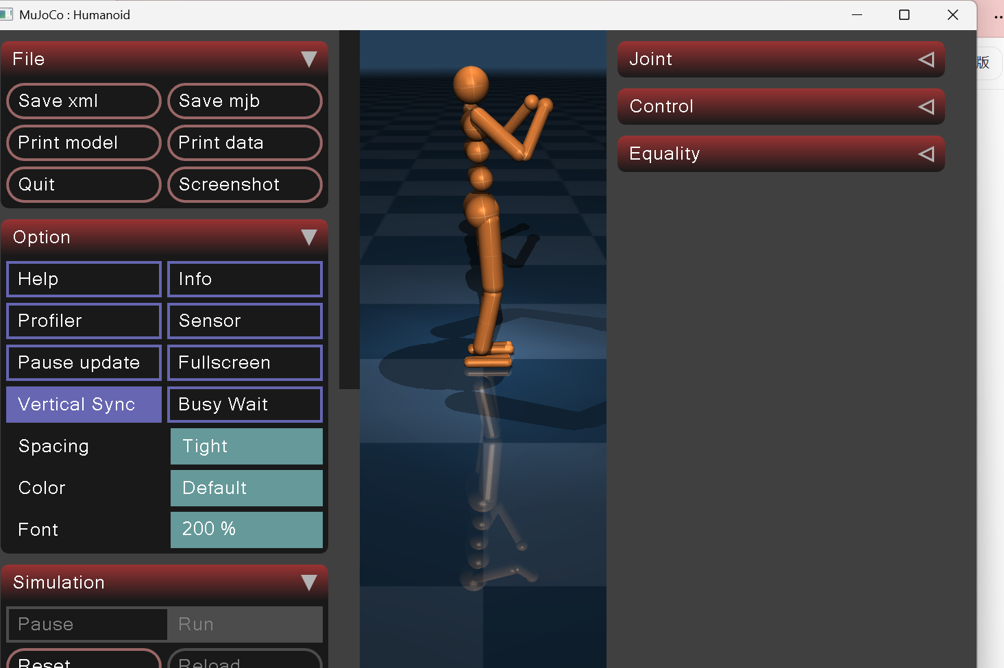Click the MuJoCo window icon in title bar
Screen dimensions: 1004x668
(7, 14)
